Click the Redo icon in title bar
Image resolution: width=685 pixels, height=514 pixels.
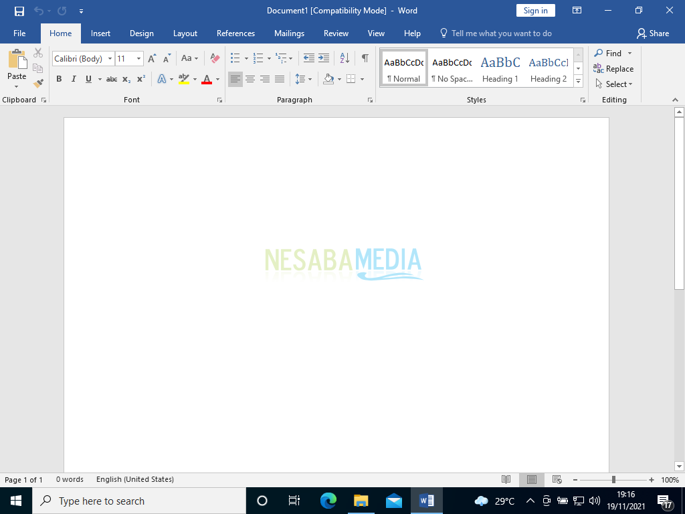click(62, 11)
